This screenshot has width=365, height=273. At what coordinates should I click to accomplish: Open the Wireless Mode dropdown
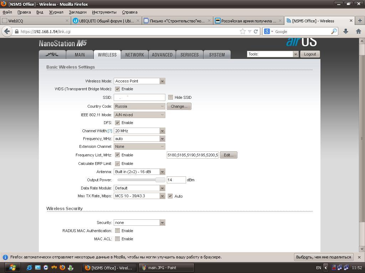[139, 81]
